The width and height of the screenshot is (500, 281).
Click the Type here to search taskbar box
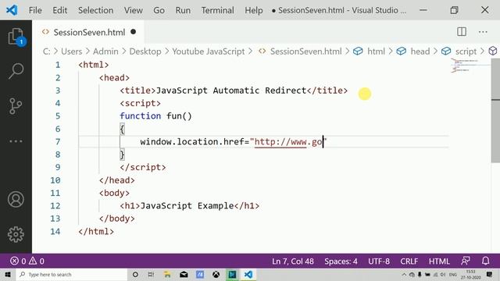tap(72, 274)
